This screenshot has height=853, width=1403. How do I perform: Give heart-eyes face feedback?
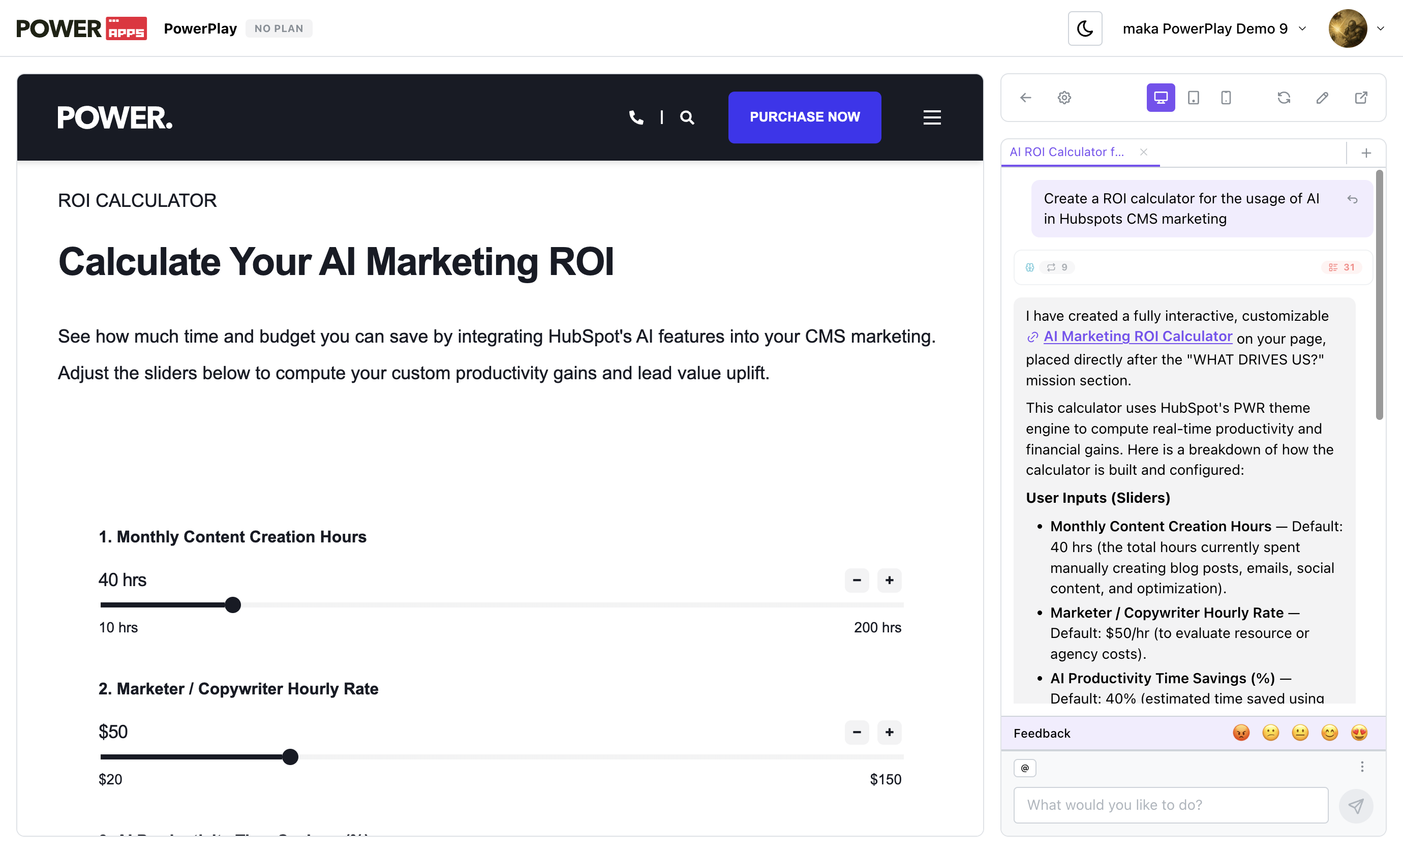pos(1359,733)
